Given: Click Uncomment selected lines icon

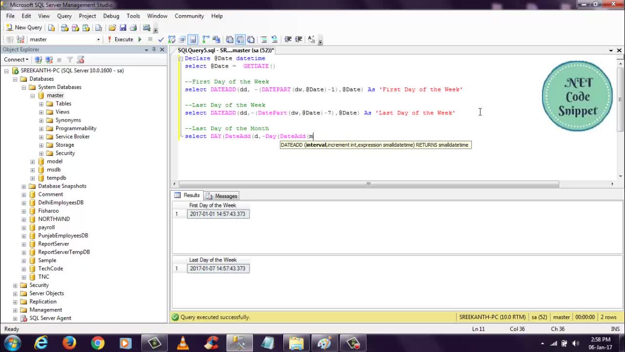Looking at the screenshot, I should 274,39.
